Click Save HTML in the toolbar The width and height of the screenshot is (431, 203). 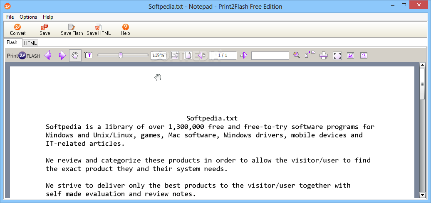(99, 29)
